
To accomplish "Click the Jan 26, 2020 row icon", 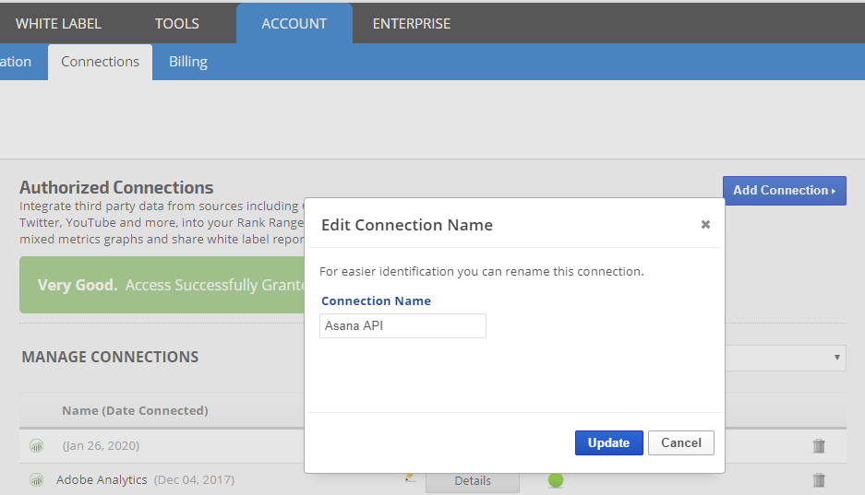I will (37, 446).
